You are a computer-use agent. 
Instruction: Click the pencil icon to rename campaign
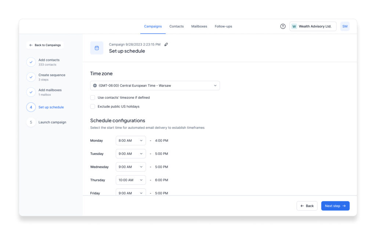coord(166,44)
